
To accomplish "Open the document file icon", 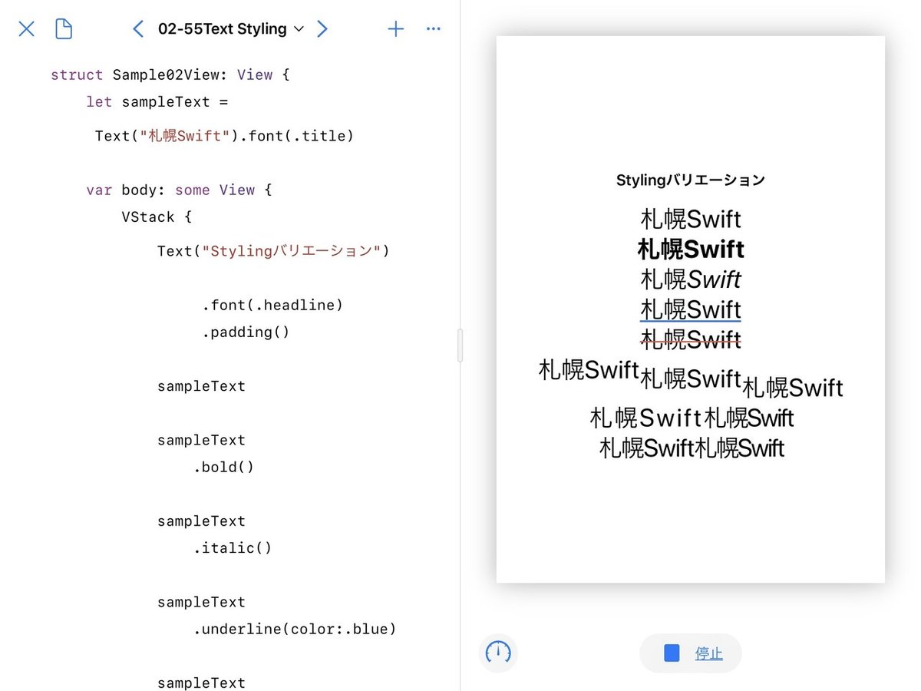I will [64, 29].
